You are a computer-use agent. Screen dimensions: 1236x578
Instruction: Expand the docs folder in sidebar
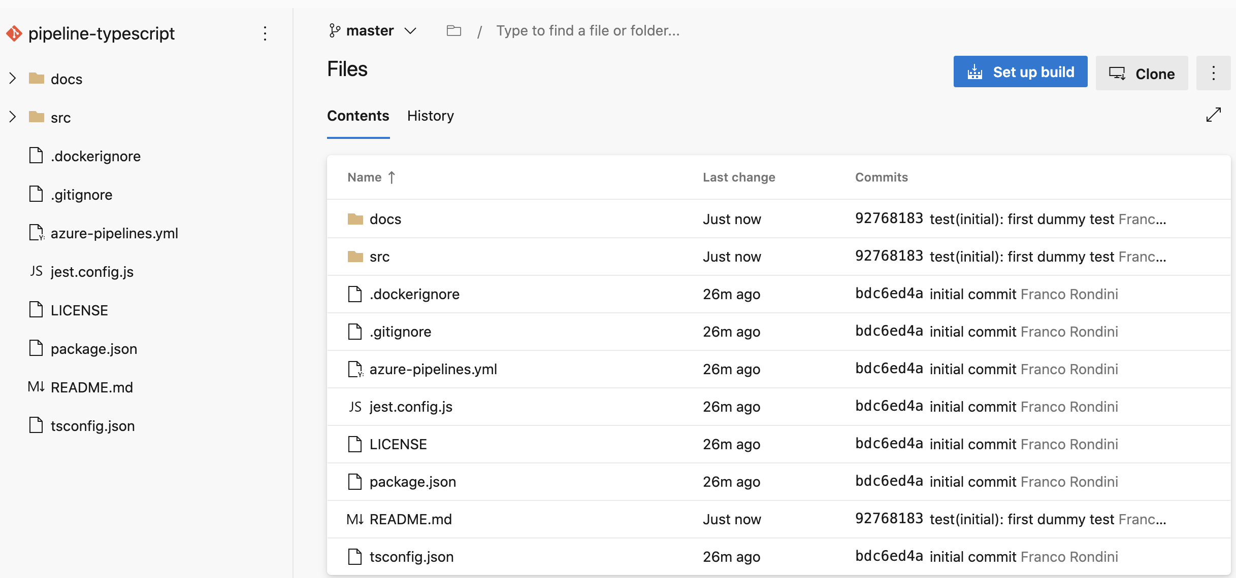pos(12,79)
